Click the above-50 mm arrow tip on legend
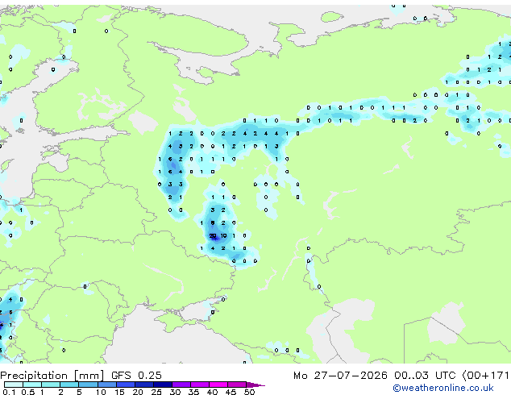This screenshot has width=511, height=395. pos(255,385)
